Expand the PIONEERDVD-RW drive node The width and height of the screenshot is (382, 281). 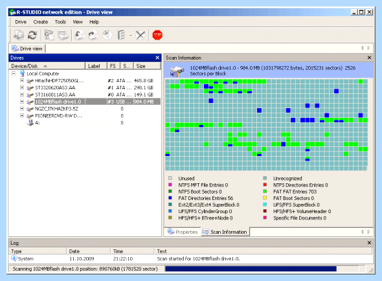click(22, 116)
